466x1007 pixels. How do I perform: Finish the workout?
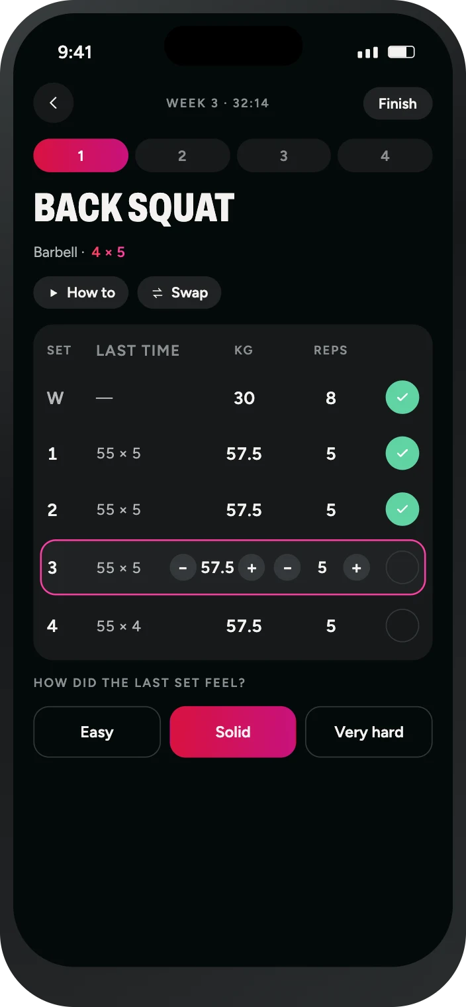click(x=398, y=103)
